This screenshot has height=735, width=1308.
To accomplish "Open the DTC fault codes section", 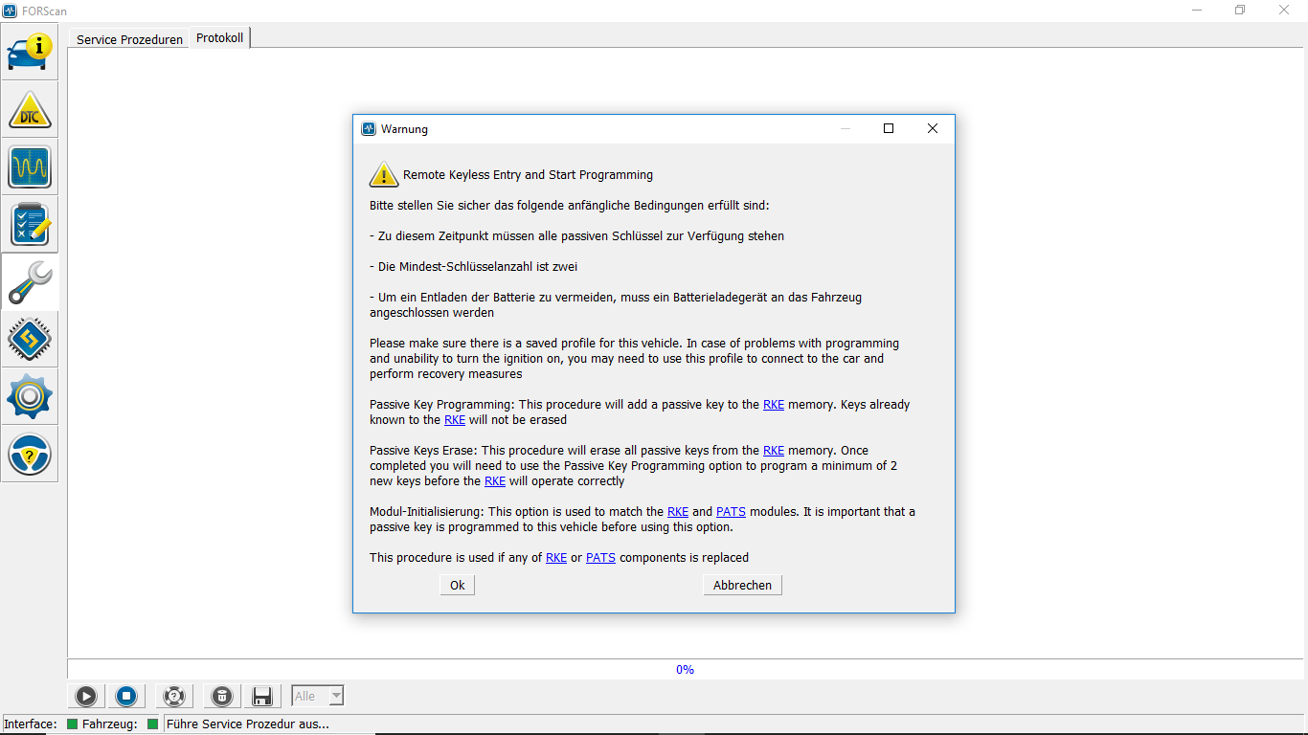I will [30, 110].
